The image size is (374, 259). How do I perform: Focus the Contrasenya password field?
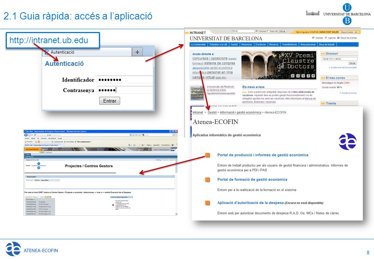125,90
